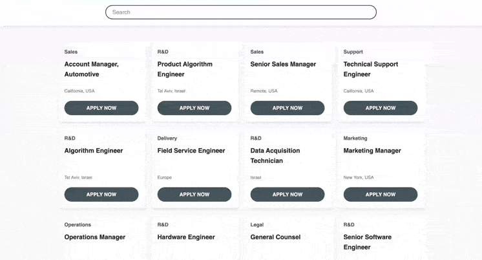Screen dimensions: 482x260
Task: Open the Technical Support Engineer job title
Action: point(371,69)
